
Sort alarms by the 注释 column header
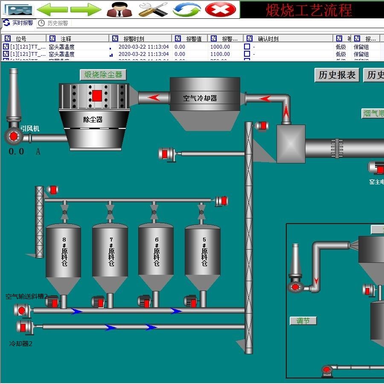click(x=78, y=38)
